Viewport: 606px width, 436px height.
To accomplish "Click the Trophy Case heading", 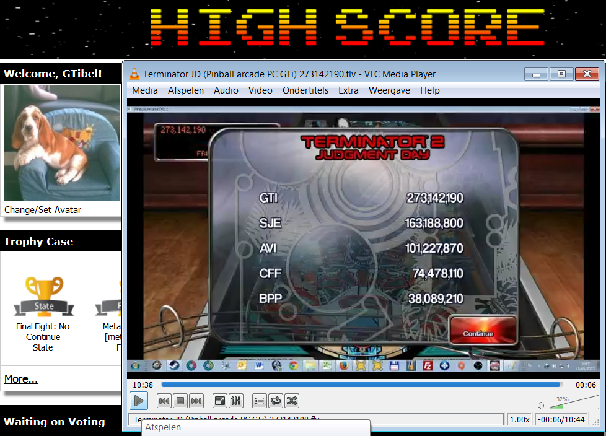I will click(x=38, y=242).
